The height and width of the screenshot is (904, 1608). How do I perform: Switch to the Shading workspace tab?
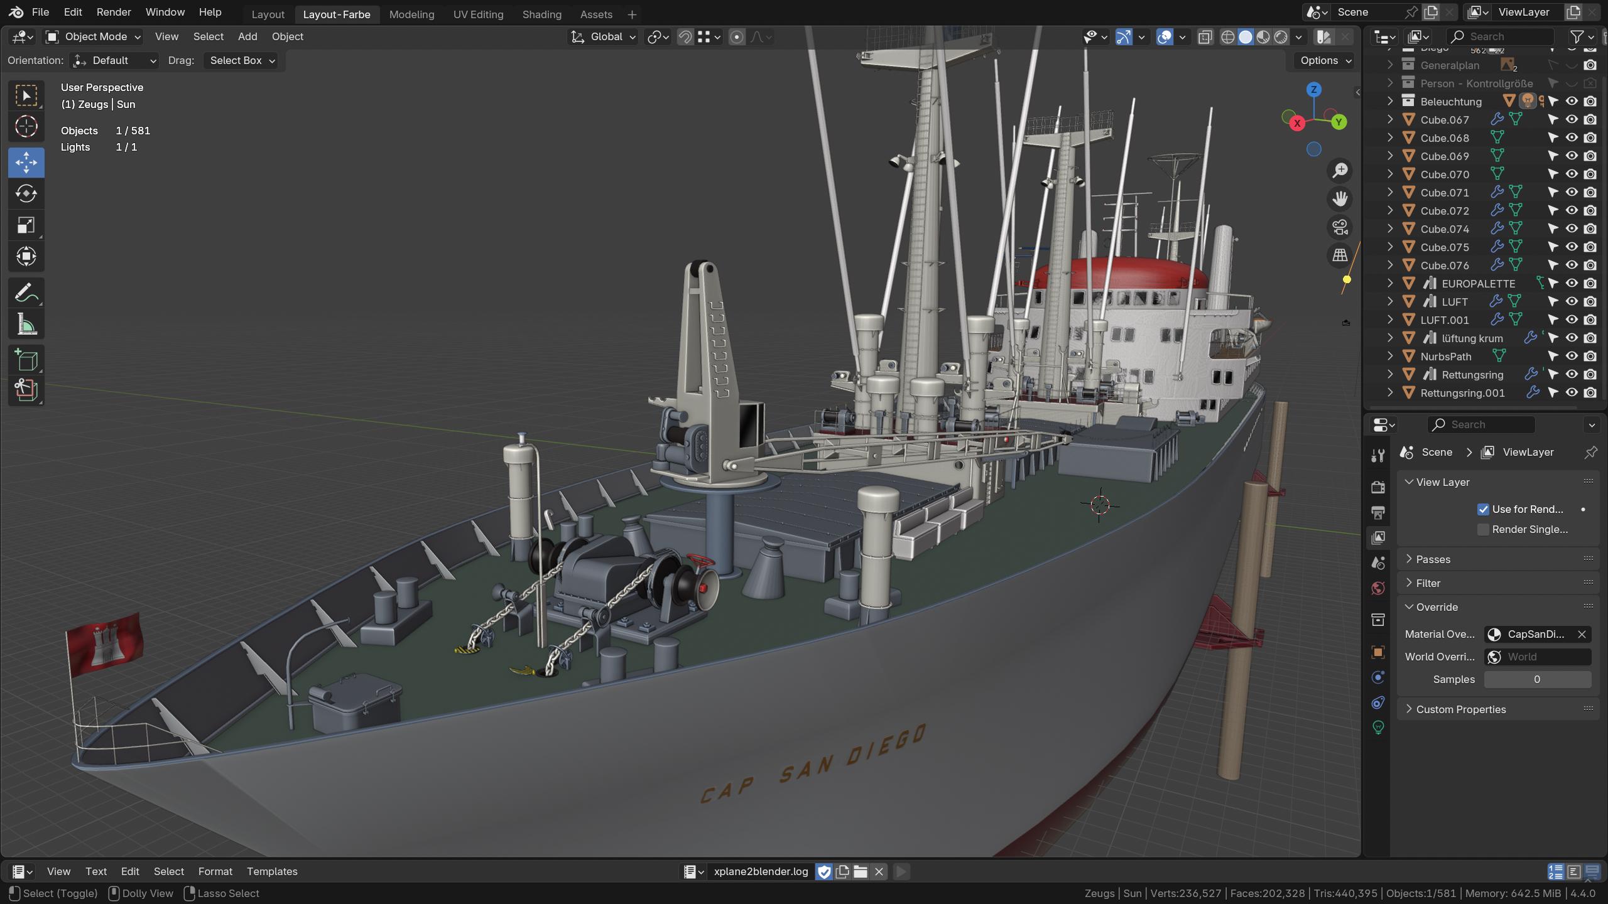click(541, 14)
